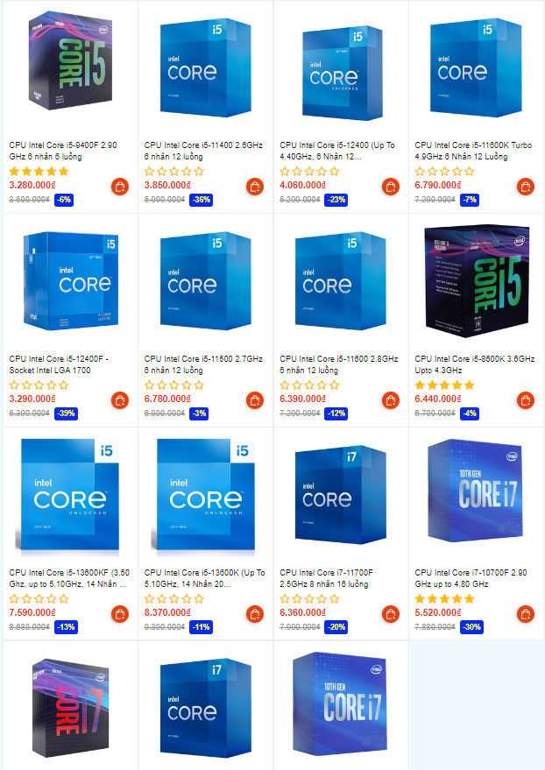This screenshot has height=770, width=545.
Task: Add i5-13600KF to shopping cart
Action: click(120, 614)
